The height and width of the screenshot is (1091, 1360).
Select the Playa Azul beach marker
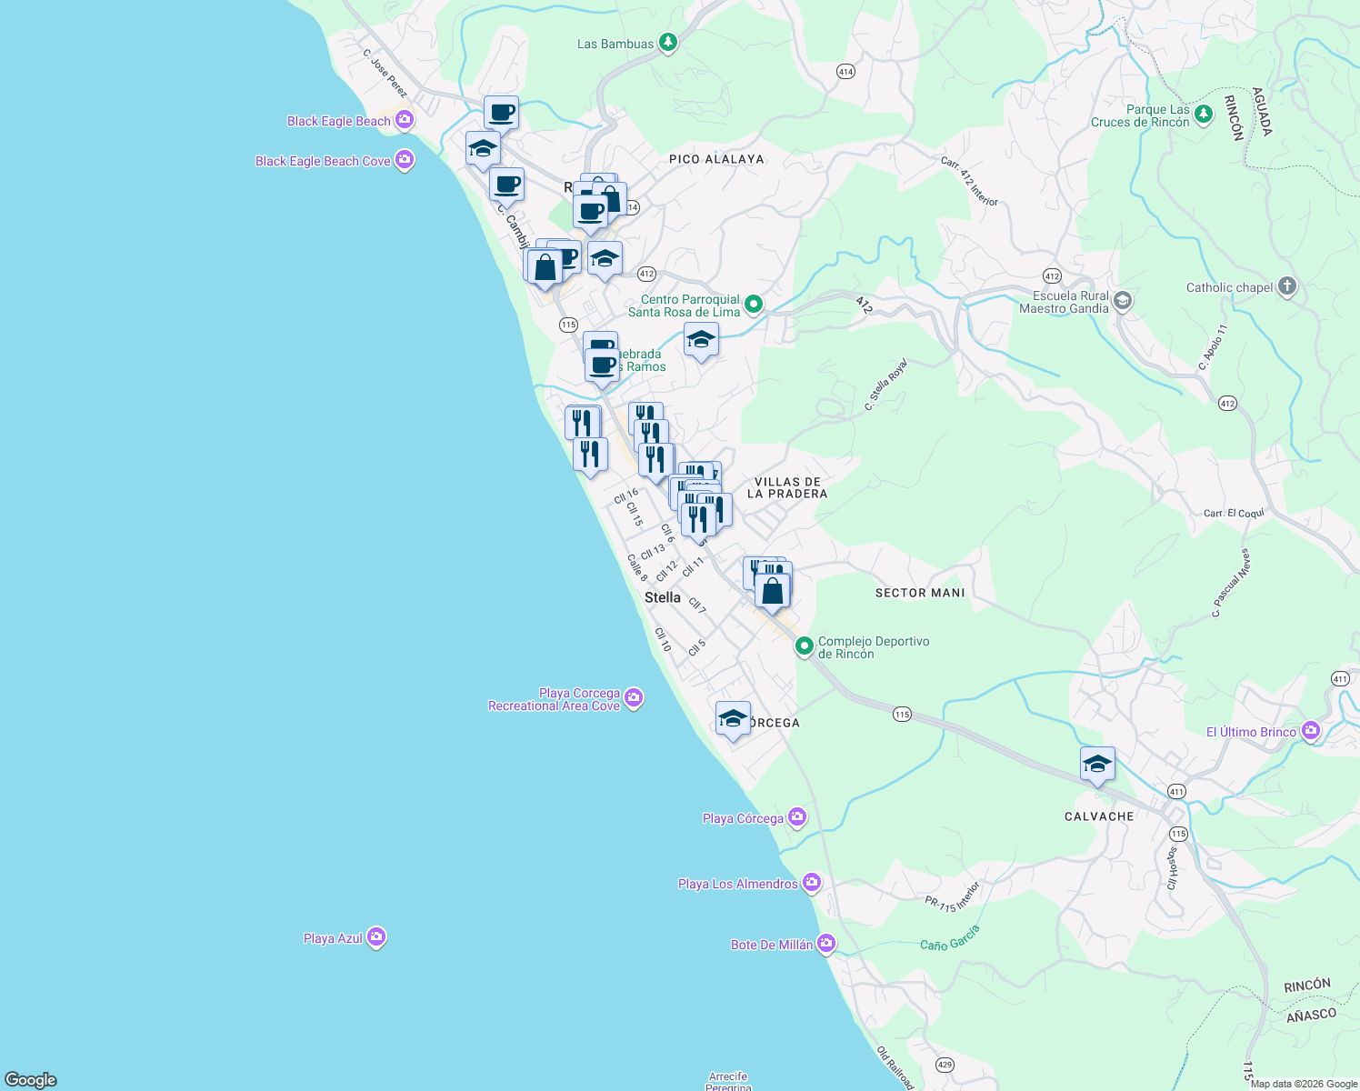[376, 936]
